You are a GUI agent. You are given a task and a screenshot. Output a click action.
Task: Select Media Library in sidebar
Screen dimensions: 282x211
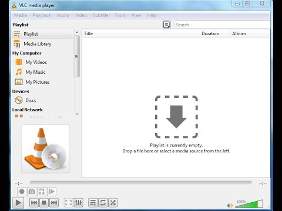click(x=42, y=44)
